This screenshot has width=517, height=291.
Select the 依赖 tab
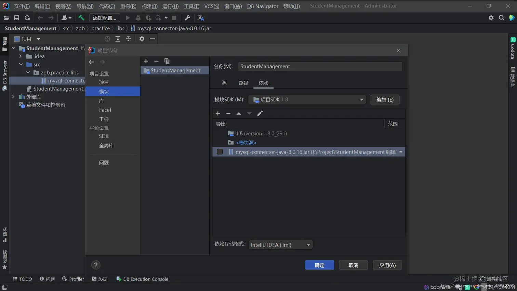pos(263,83)
